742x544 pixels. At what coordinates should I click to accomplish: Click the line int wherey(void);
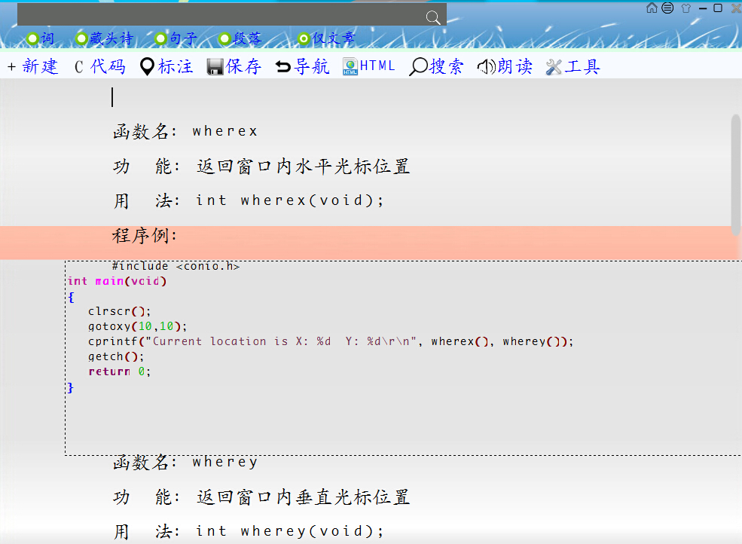(289, 531)
